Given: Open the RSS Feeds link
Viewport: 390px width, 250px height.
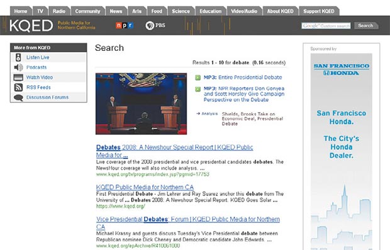Looking at the screenshot, I should click(x=38, y=87).
